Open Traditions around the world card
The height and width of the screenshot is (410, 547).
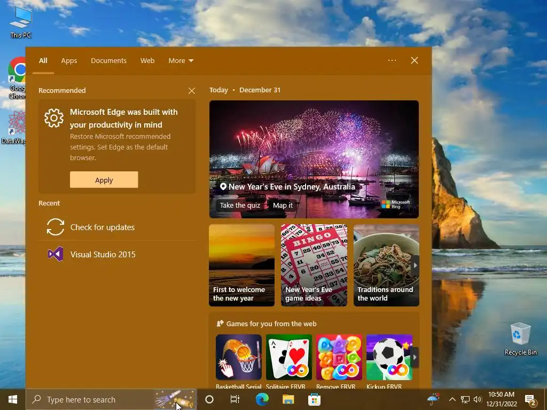(386, 265)
